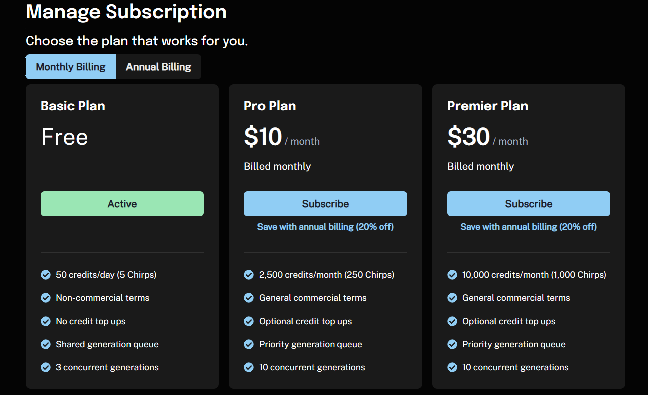Click checkmark icon beside 10,000 credits/month
This screenshot has width=648, height=395.
point(452,275)
